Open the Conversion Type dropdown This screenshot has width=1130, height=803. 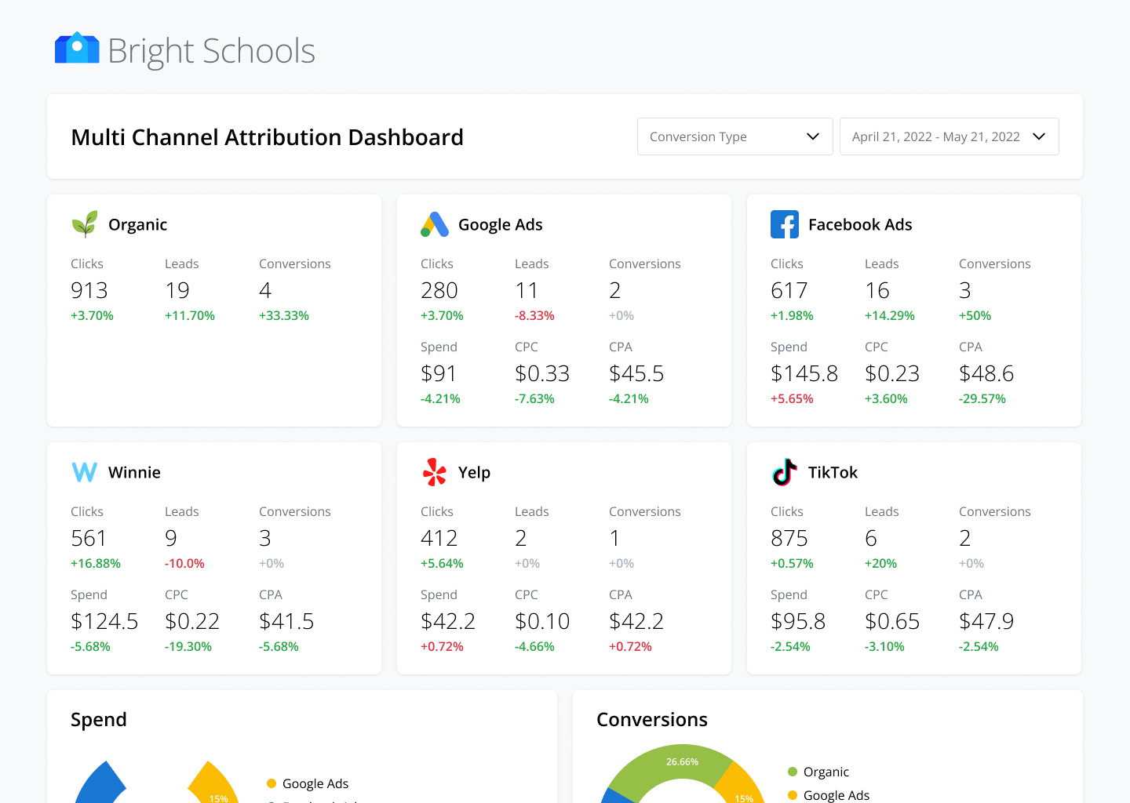pos(734,136)
